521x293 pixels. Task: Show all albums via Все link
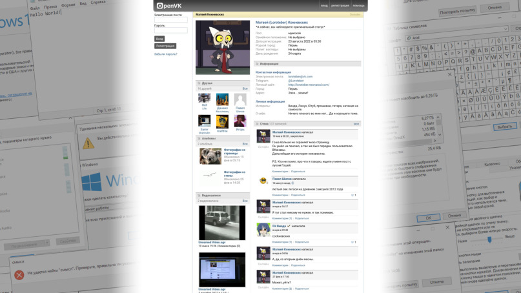click(245, 144)
